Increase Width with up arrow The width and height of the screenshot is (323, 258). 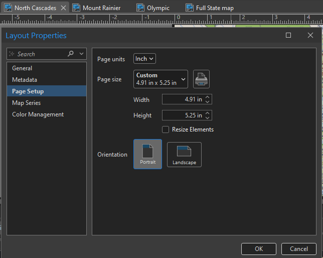[x=208, y=97]
